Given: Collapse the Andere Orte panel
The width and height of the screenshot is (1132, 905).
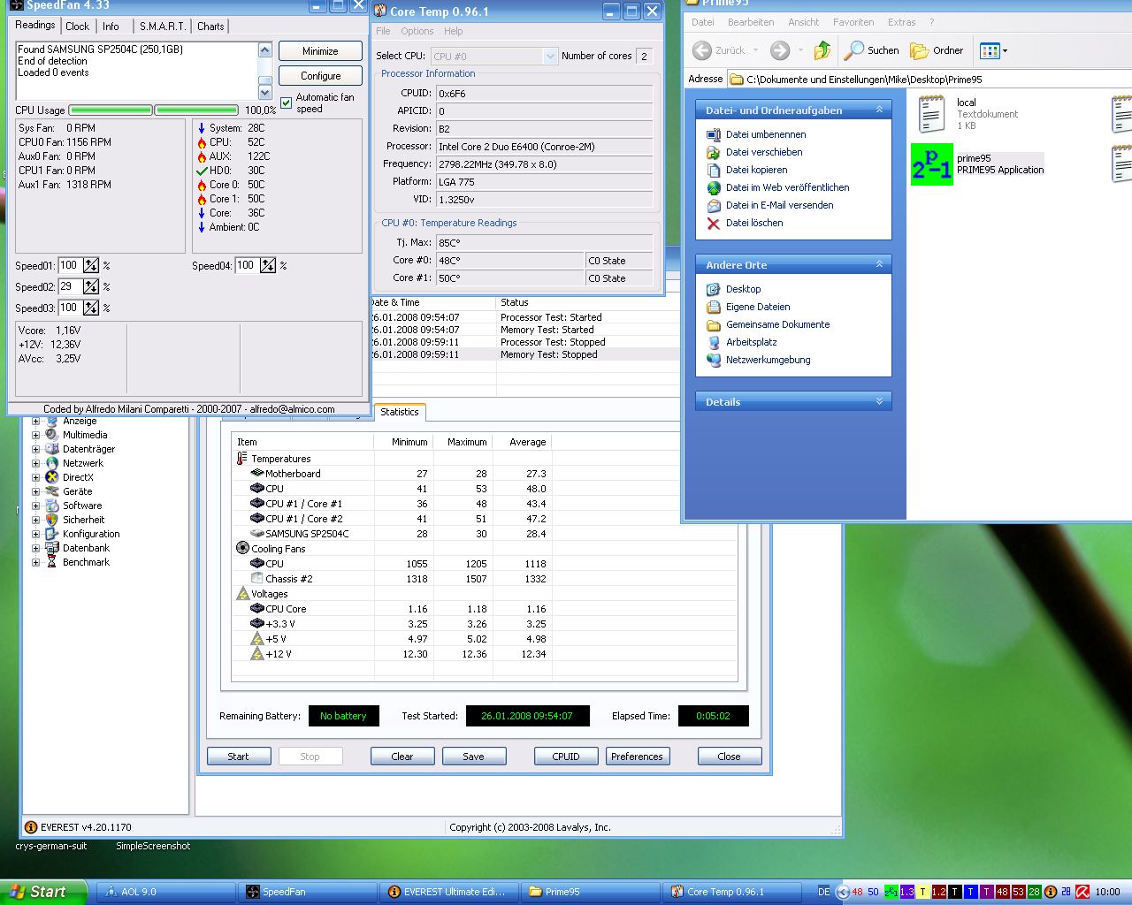Looking at the screenshot, I should (879, 264).
